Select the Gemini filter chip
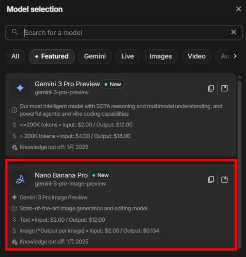 [95, 56]
